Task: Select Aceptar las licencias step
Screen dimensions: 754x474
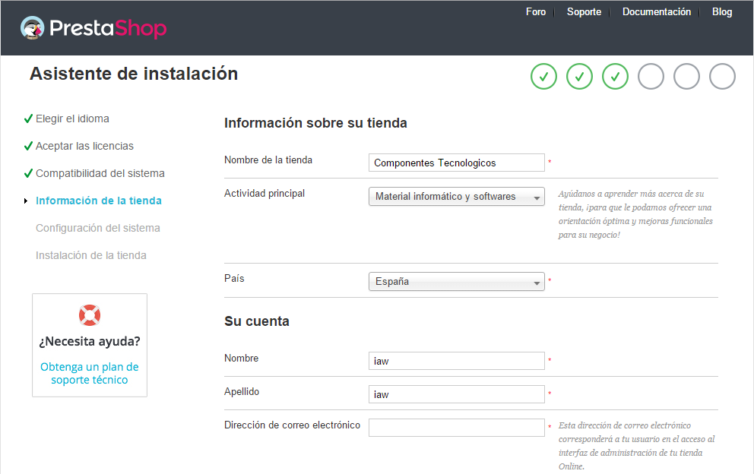Action: [x=84, y=146]
